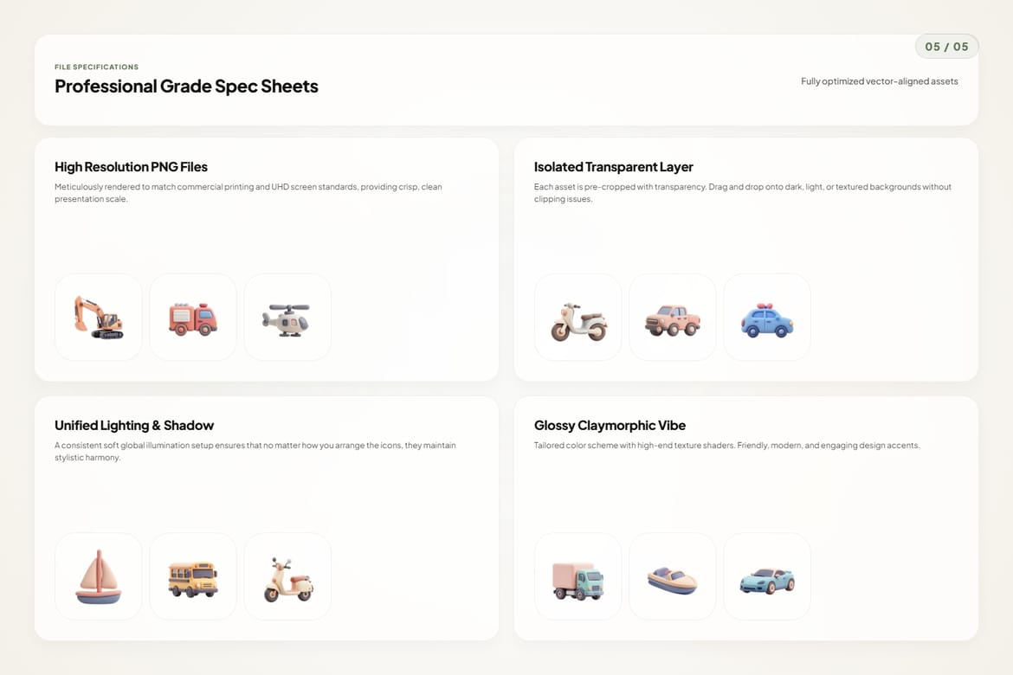Select the Isolated Transparent Layer title
Image resolution: width=1013 pixels, height=675 pixels.
tap(613, 167)
